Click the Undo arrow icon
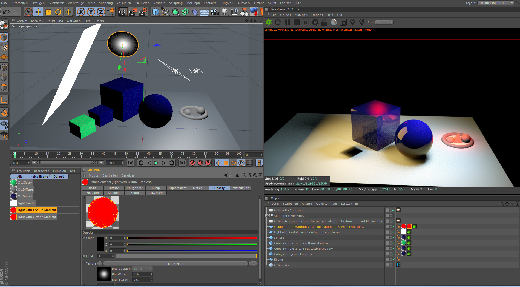Viewport: 520px width, 287px height. (x=6, y=12)
